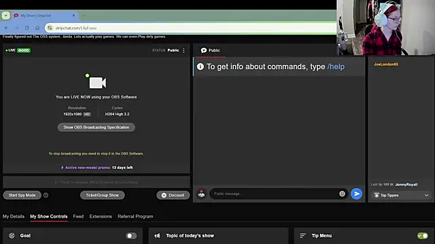Click the Tip Menu list icon
This screenshot has width=435, height=244.
302,236
